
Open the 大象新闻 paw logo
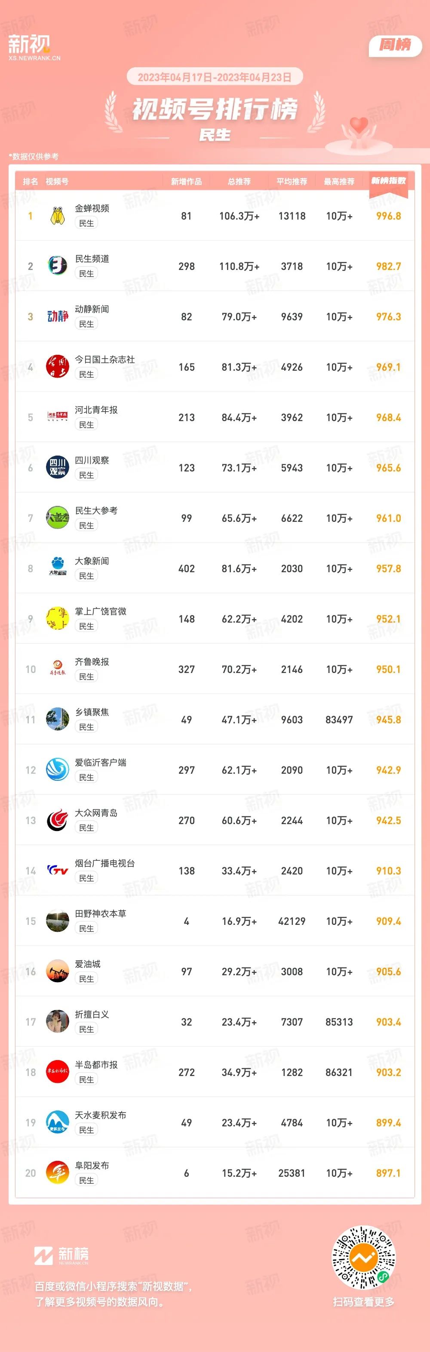[x=58, y=568]
